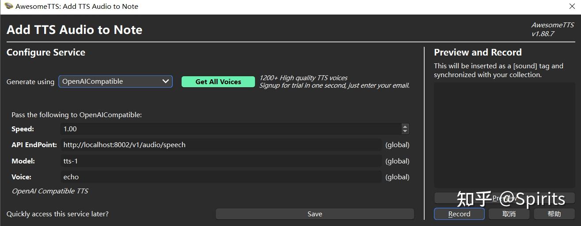Click the AwesomeTTS icon in the title bar
The width and height of the screenshot is (581, 226).
[9, 6]
